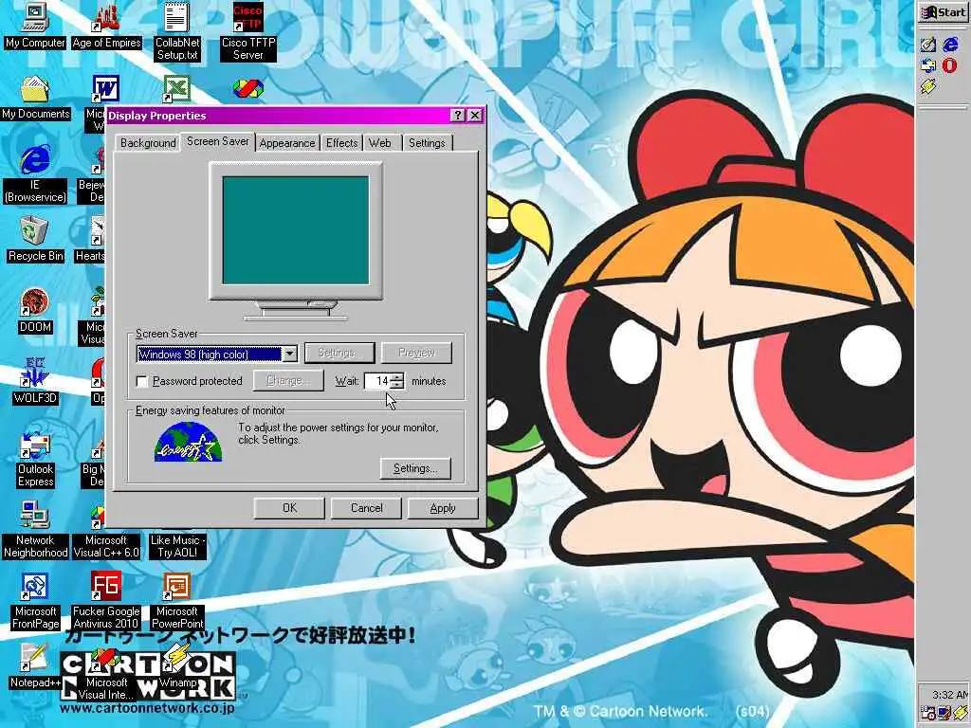Open the Outlook Express desktop icon
The image size is (971, 728).
pyautogui.click(x=35, y=458)
